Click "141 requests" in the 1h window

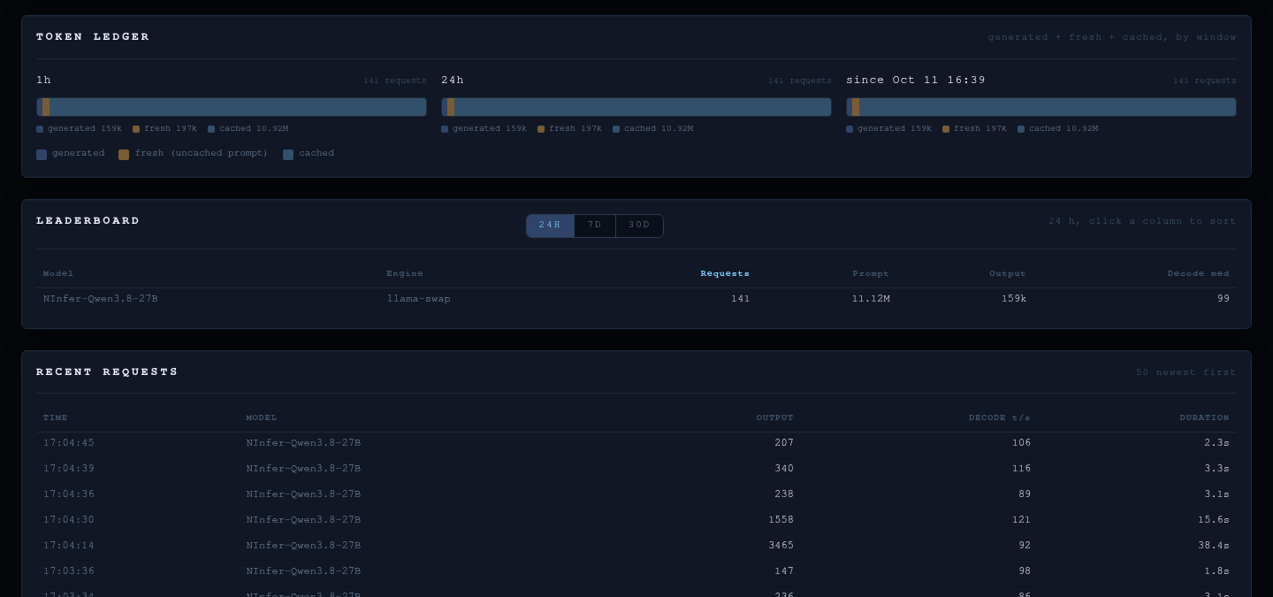pyautogui.click(x=395, y=81)
